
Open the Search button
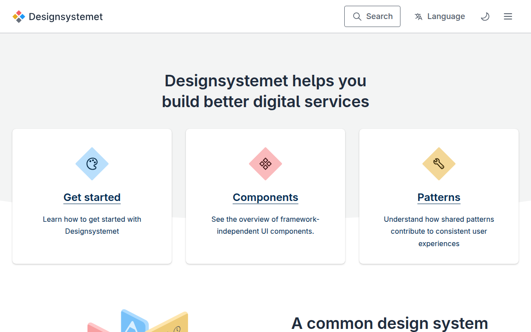[x=372, y=16]
